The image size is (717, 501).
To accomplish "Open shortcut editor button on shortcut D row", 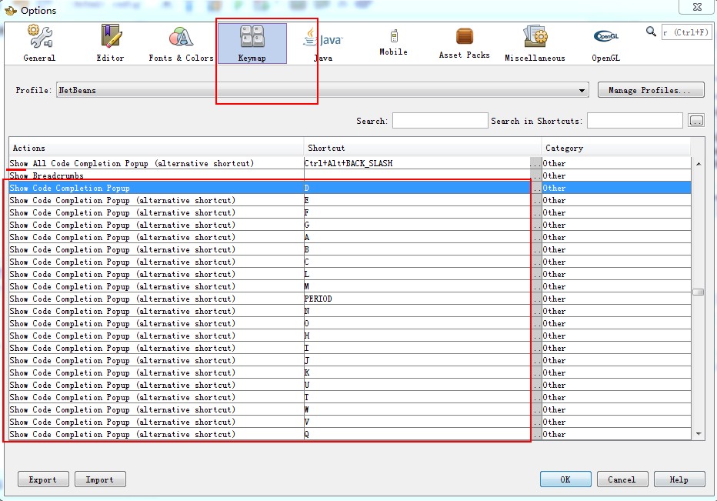I will pos(535,188).
